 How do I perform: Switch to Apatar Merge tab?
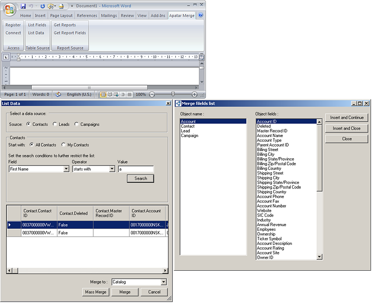182,15
